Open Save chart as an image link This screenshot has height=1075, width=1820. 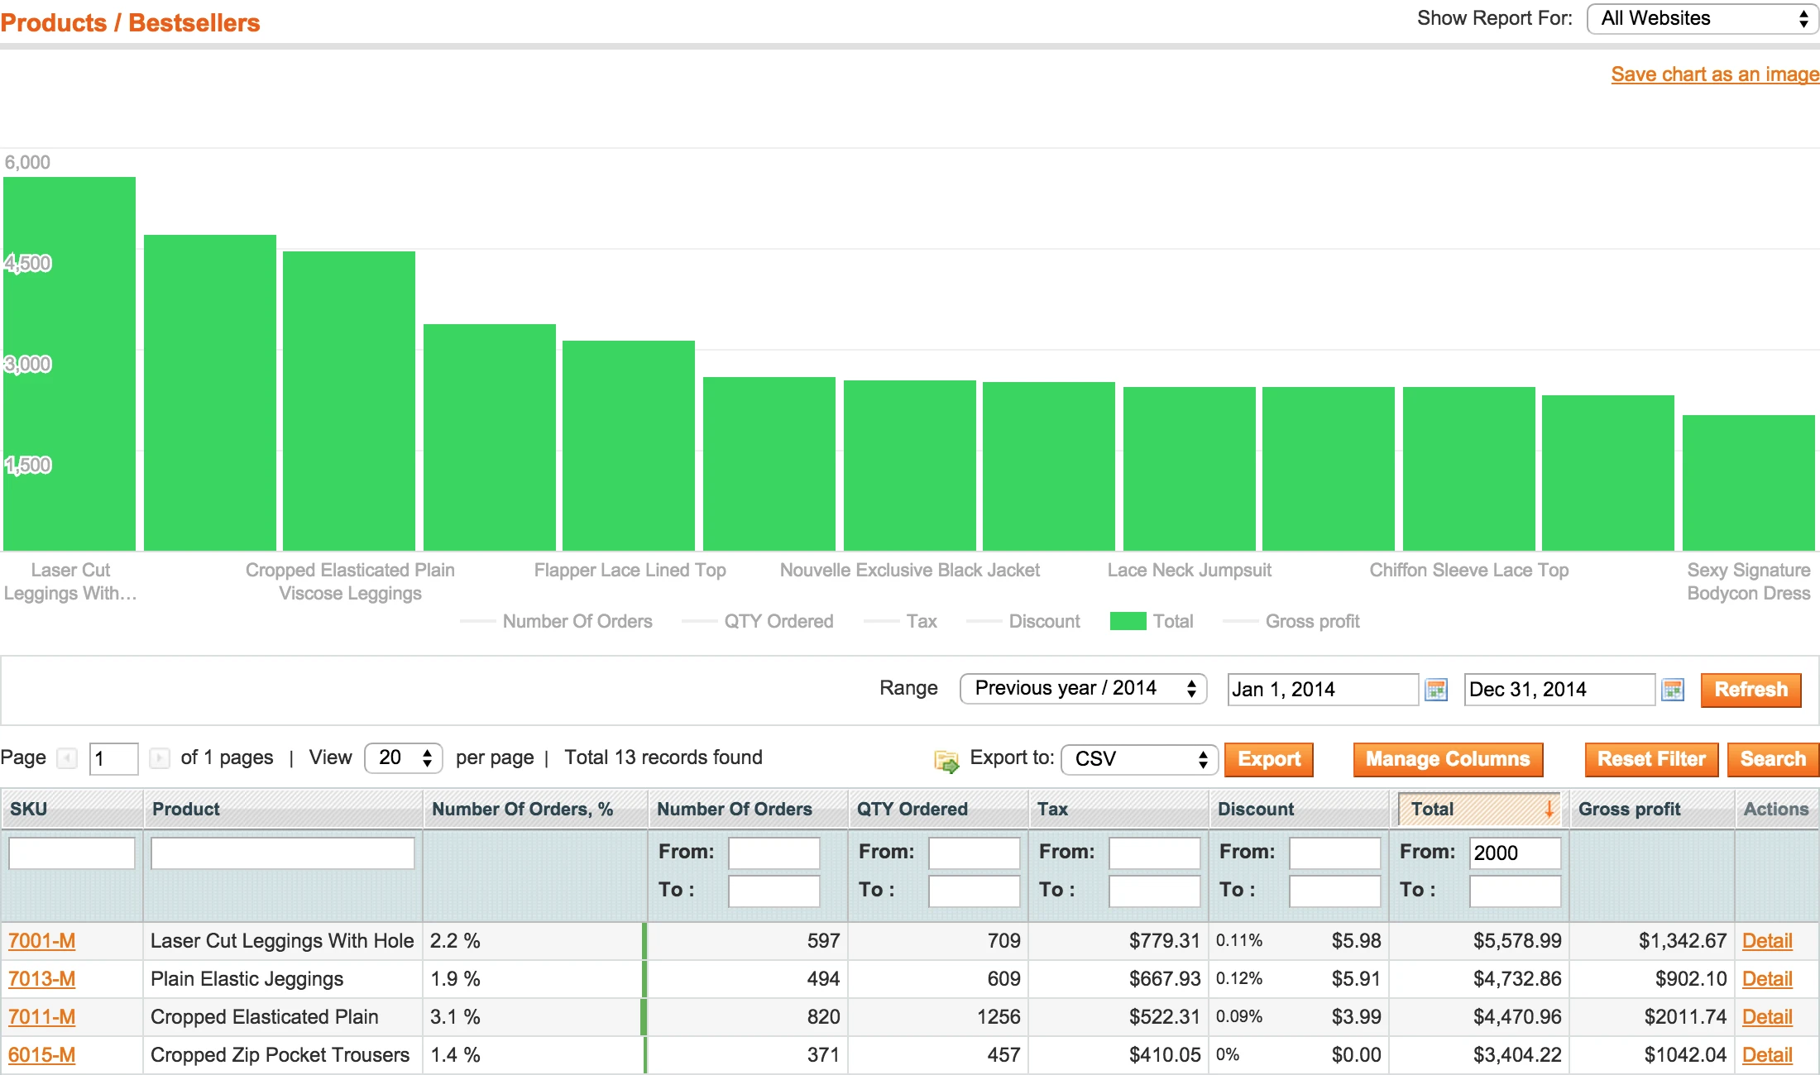tap(1714, 74)
